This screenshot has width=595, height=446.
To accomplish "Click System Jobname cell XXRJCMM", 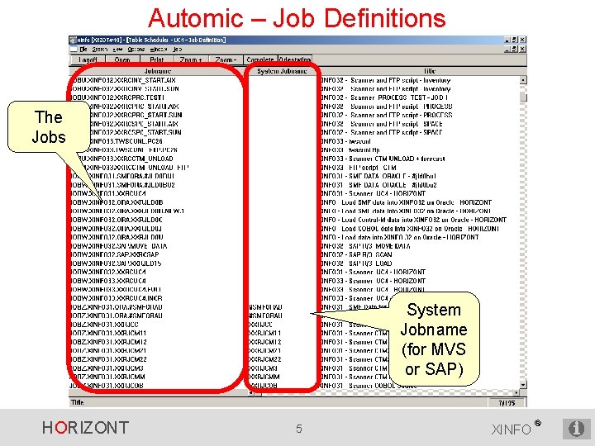I will pos(264,377).
